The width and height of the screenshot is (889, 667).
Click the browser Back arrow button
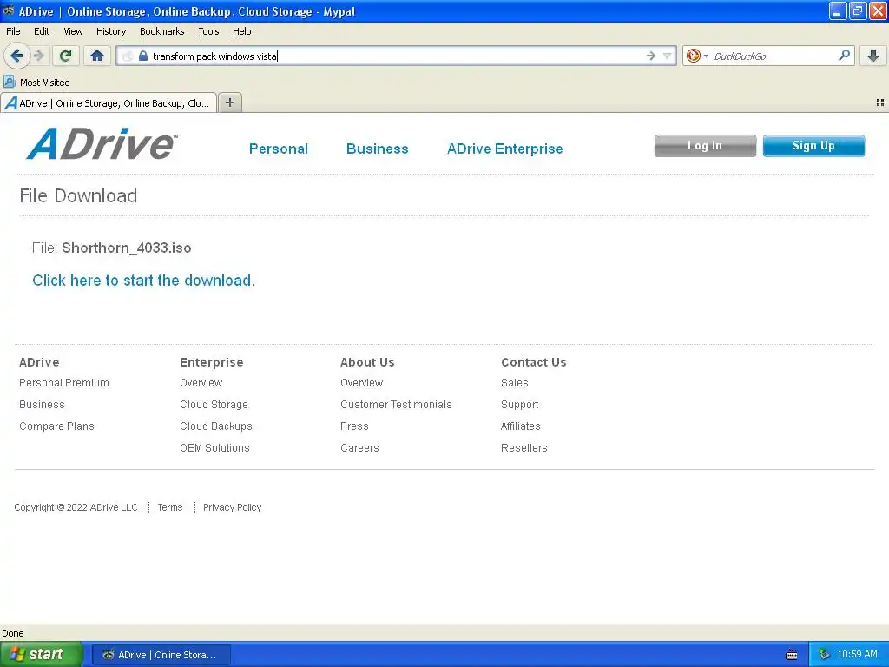[x=17, y=56]
